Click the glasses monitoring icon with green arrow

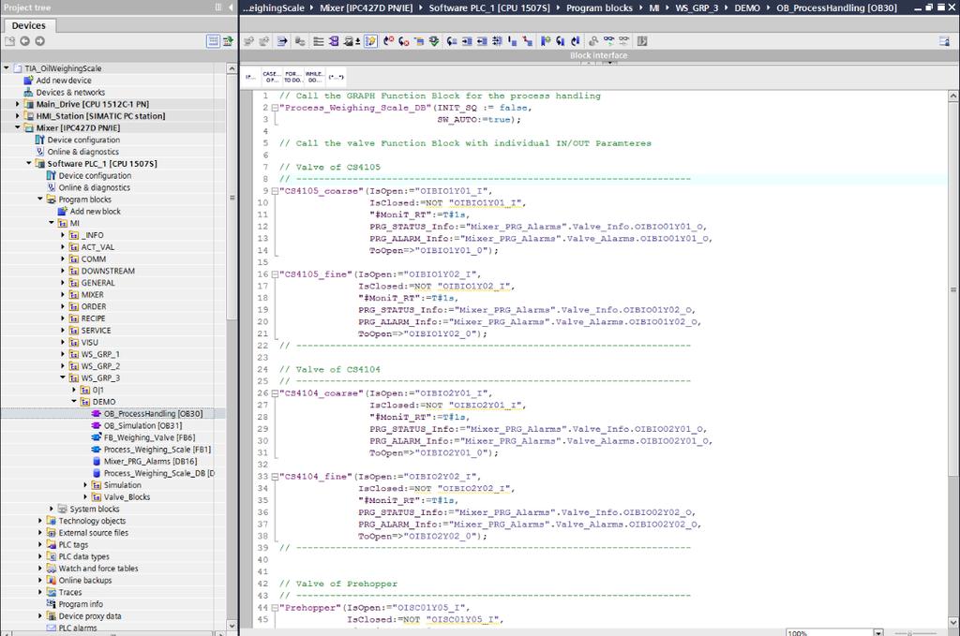pos(608,41)
